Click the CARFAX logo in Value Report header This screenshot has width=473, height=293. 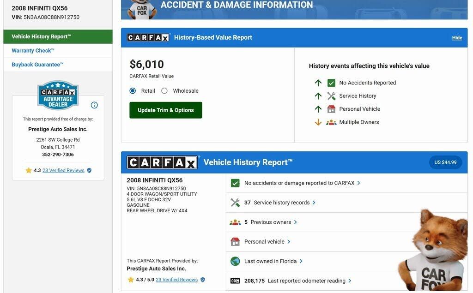148,37
